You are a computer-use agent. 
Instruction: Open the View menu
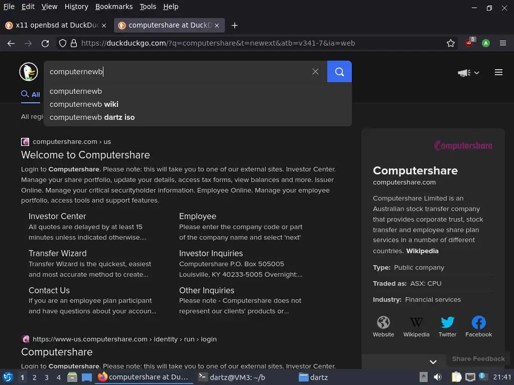(x=50, y=7)
